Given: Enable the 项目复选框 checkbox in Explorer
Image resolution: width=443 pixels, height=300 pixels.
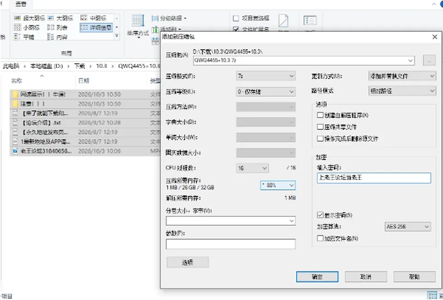Looking at the screenshot, I should [x=236, y=18].
